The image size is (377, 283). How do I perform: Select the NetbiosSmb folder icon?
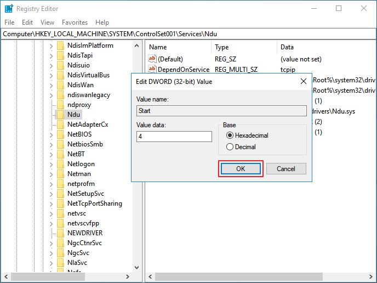click(x=61, y=144)
